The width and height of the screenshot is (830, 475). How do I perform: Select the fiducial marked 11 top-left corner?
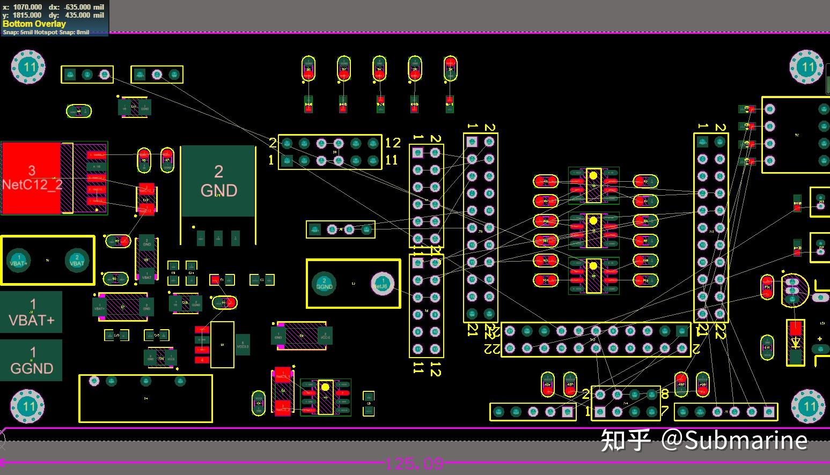pyautogui.click(x=28, y=66)
